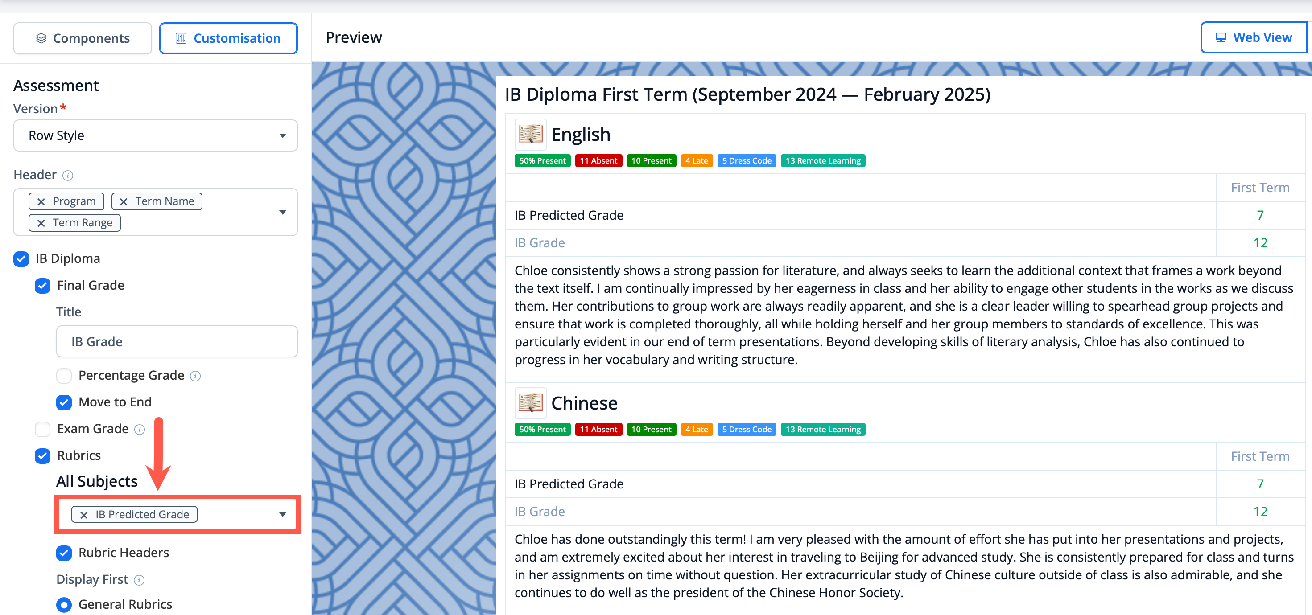1312x615 pixels.
Task: Click the English subject book icon
Action: click(530, 135)
